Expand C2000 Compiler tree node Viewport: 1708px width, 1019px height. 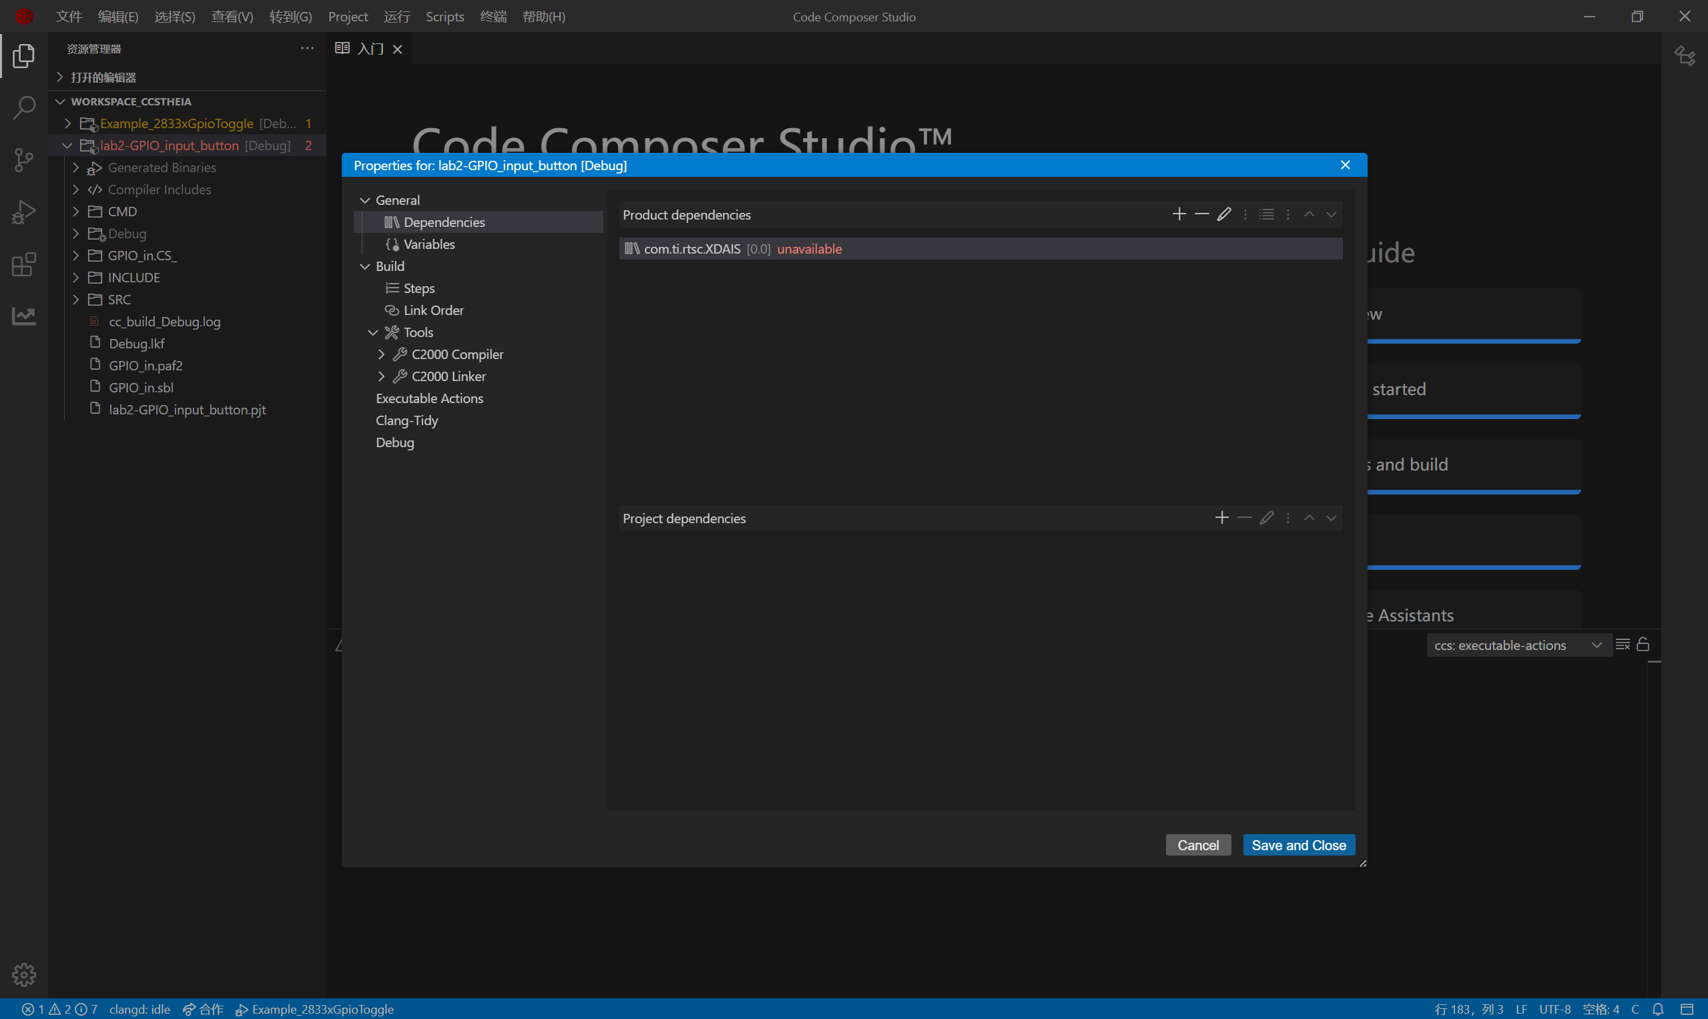(x=381, y=354)
